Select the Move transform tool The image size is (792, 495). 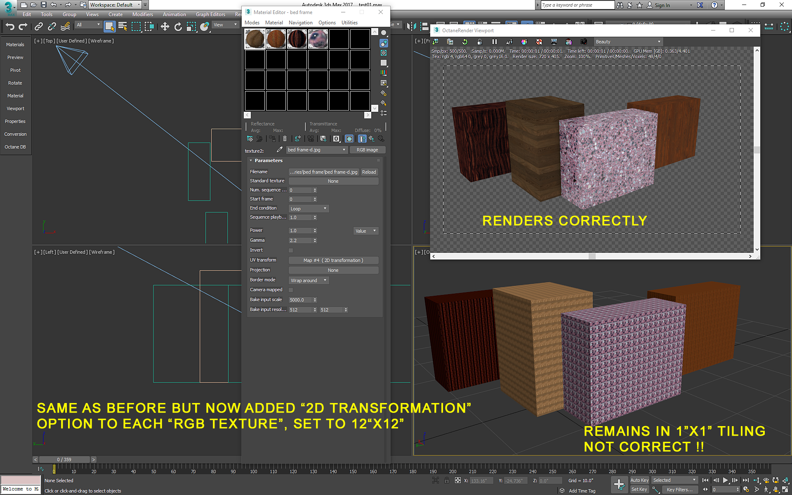[165, 27]
